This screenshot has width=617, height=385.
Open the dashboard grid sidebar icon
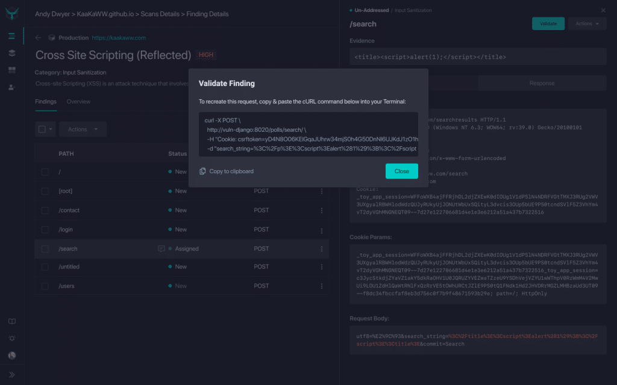[x=12, y=70]
